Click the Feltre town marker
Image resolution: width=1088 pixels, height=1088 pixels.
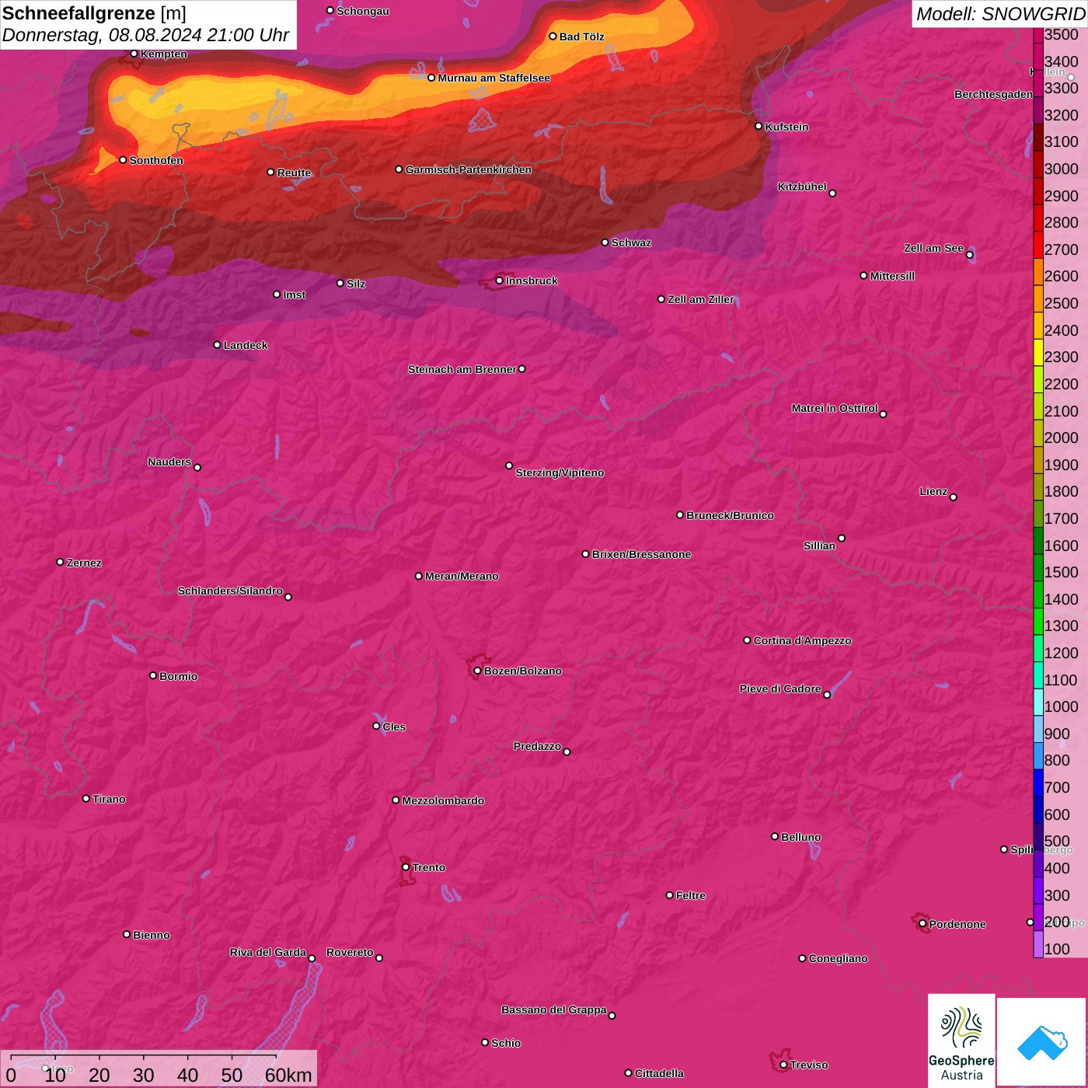tap(669, 895)
